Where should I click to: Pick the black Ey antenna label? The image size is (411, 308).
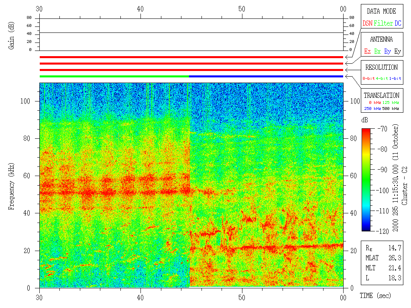(x=397, y=51)
